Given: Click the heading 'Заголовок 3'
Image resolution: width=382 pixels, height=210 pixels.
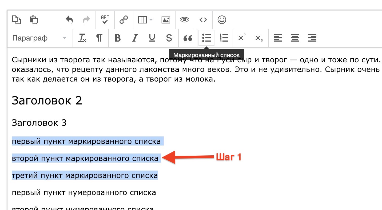Looking at the screenshot, I should point(39,123).
